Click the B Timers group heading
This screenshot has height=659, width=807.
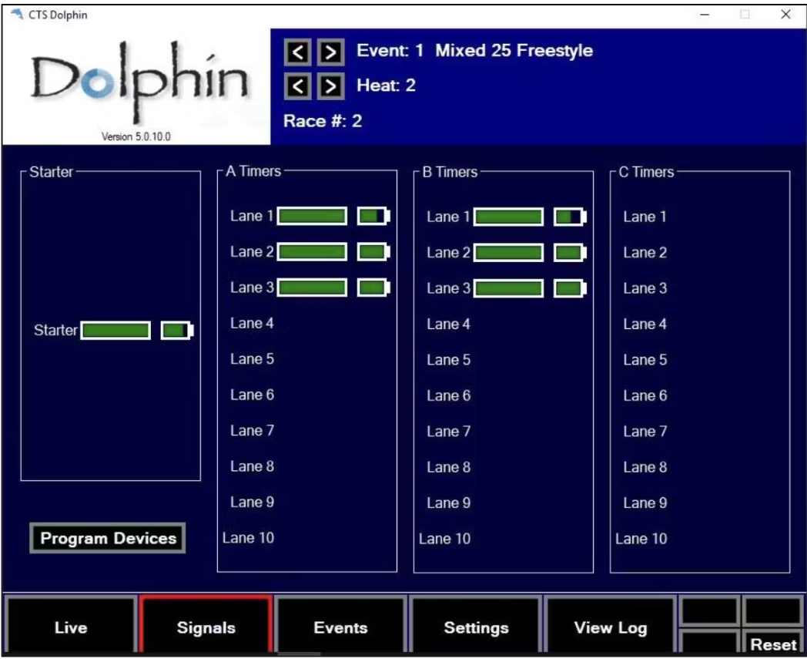(450, 172)
